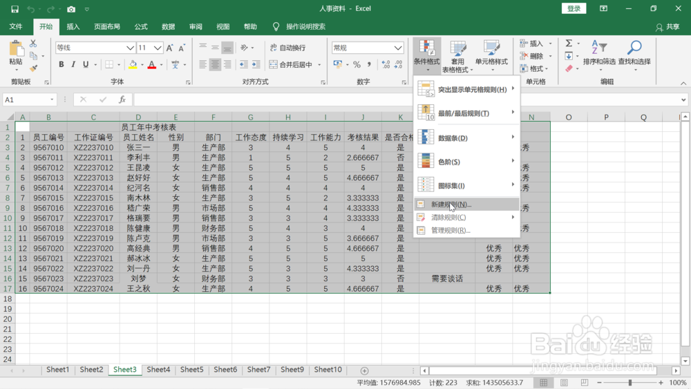
Task: Decrease the decimal places icon
Action: point(399,65)
